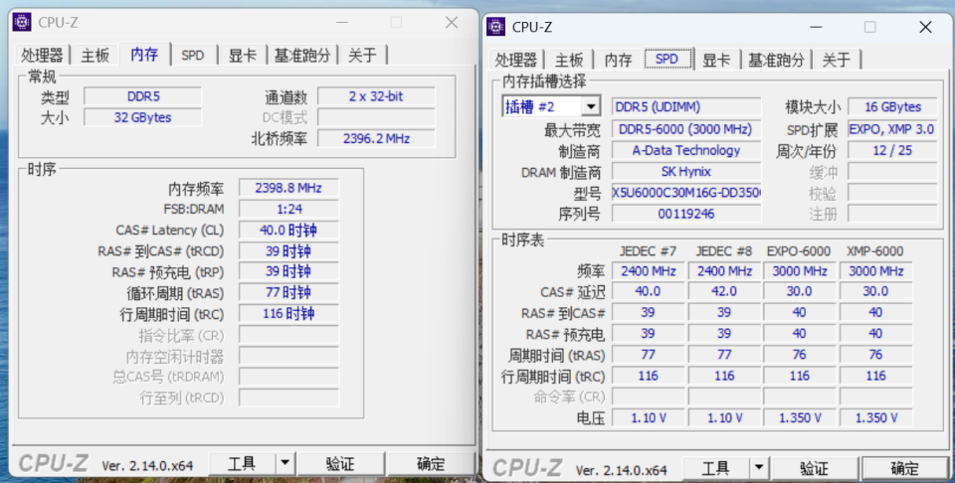The width and height of the screenshot is (955, 483).
Task: Minimize the right CPU-Z window
Action: click(816, 27)
